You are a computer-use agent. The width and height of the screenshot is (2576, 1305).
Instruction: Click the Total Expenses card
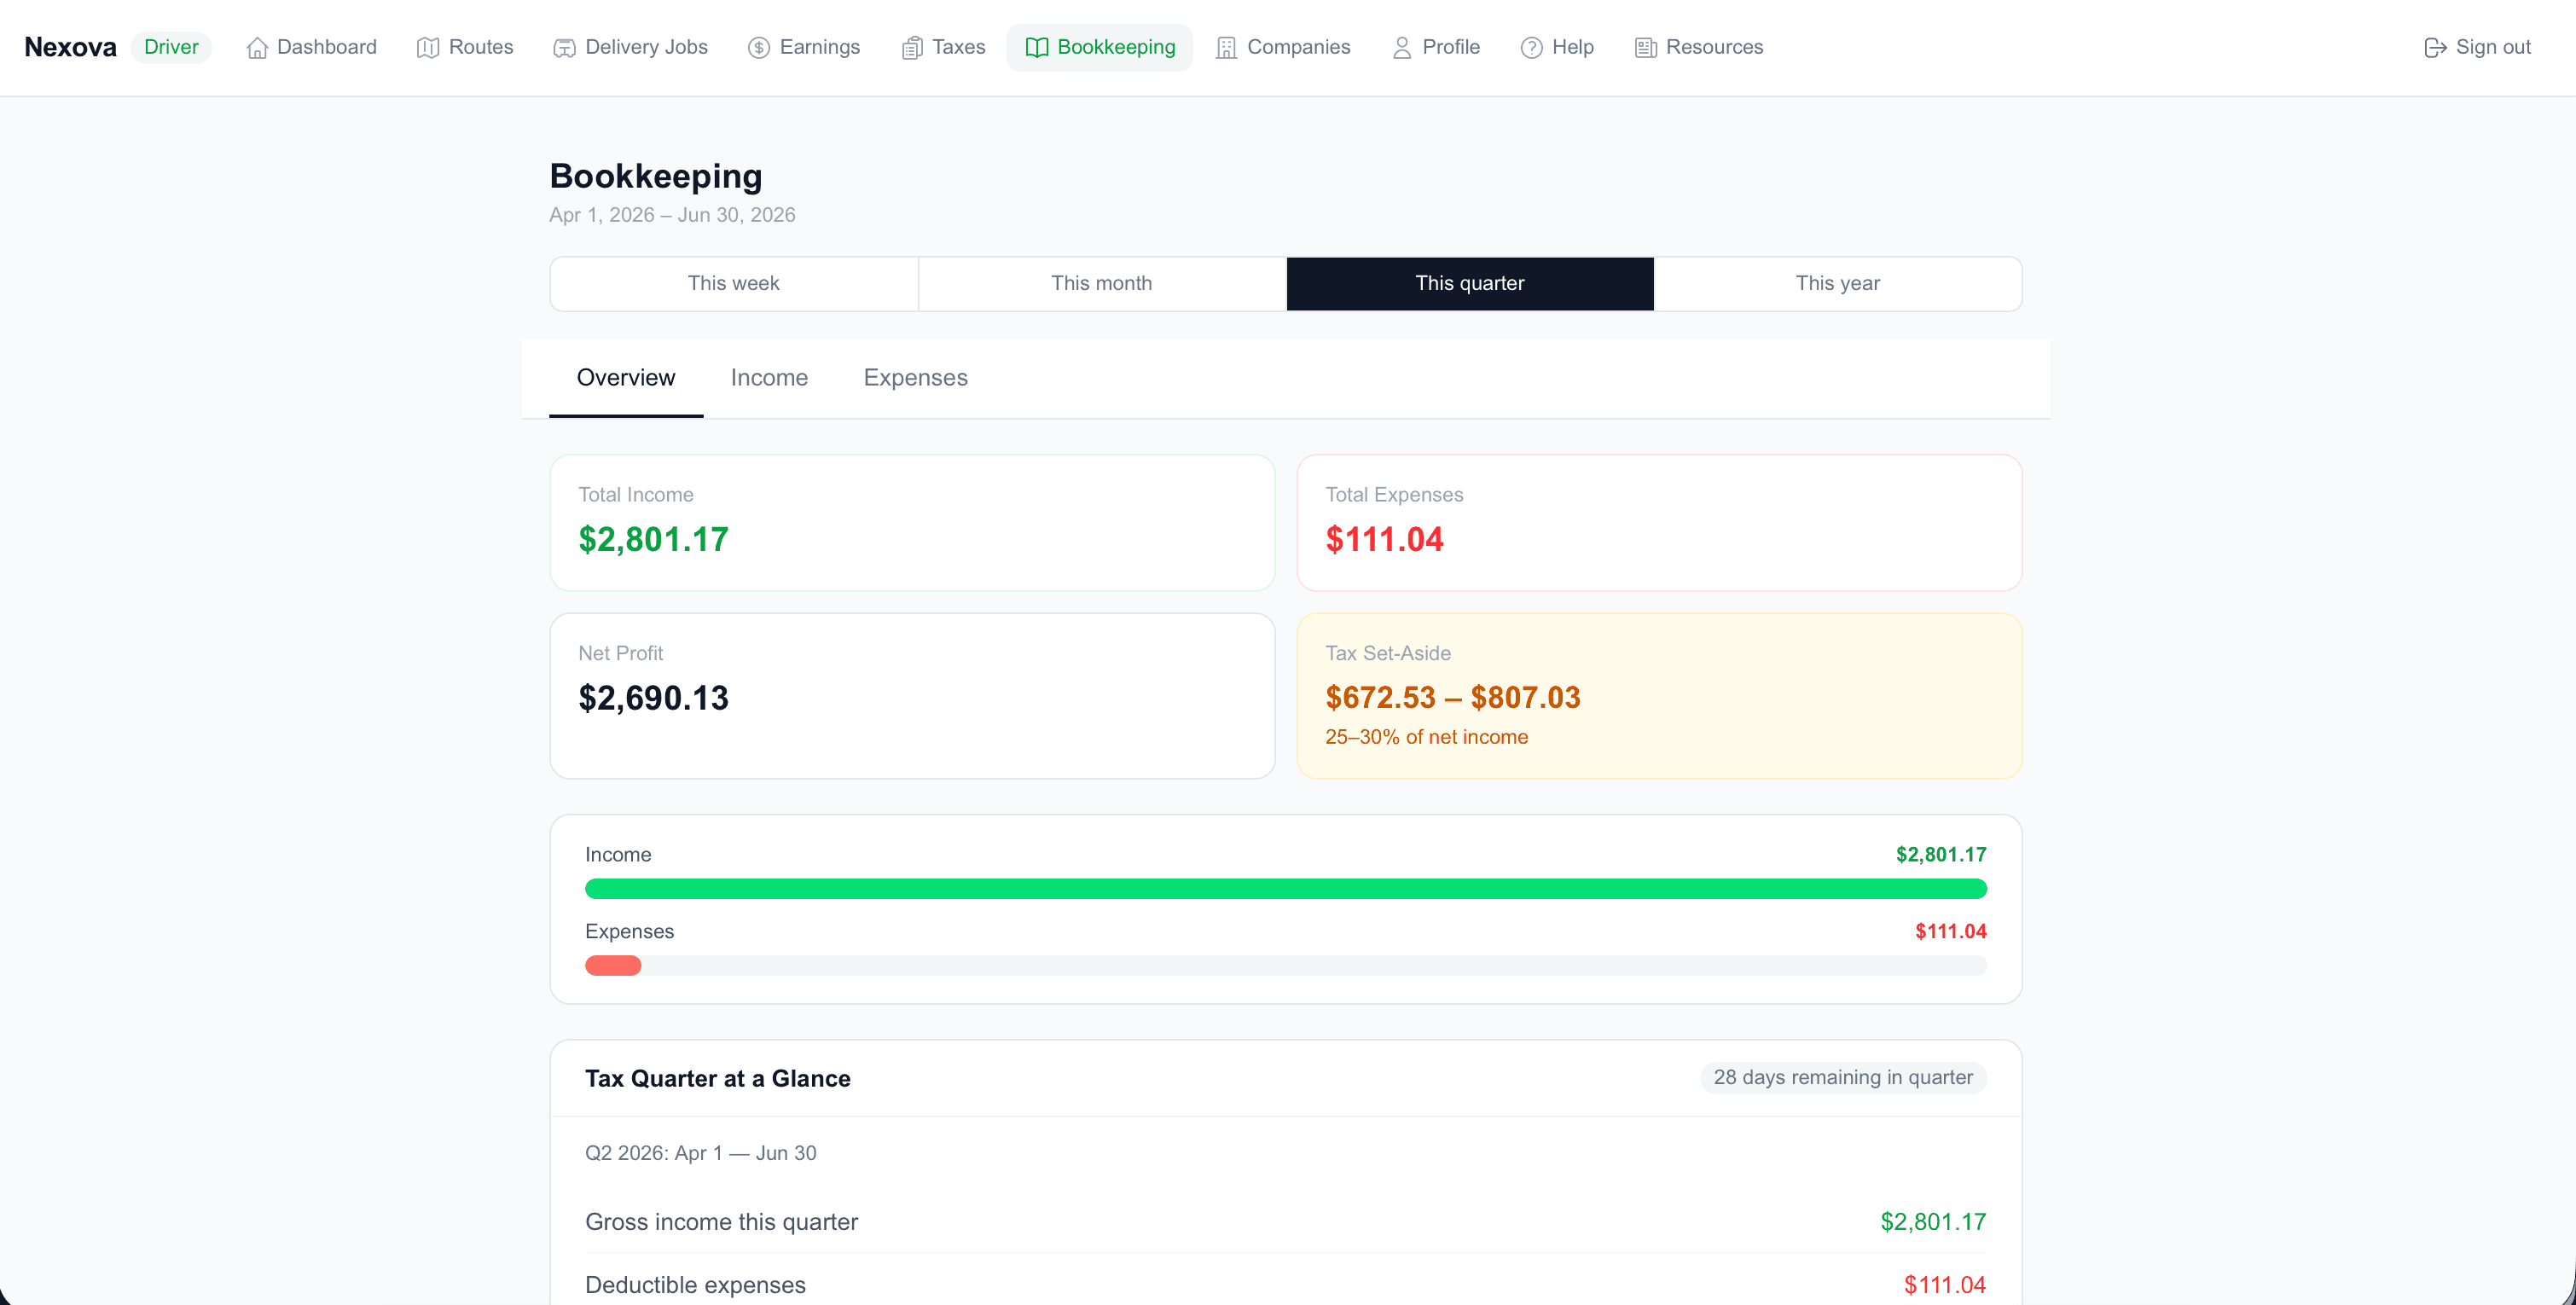1659,522
